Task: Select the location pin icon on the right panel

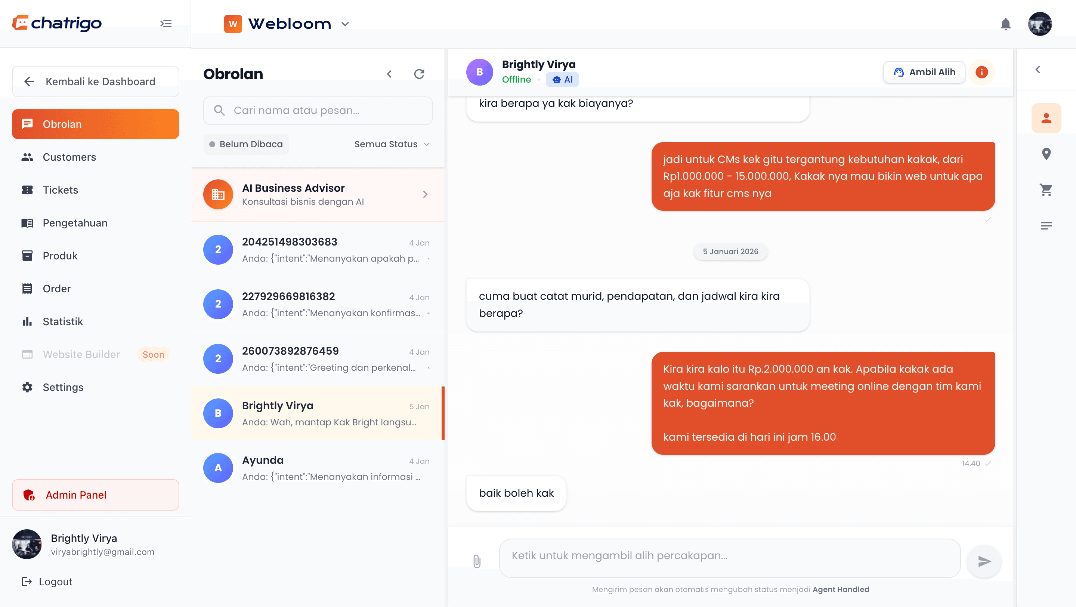Action: [x=1046, y=154]
